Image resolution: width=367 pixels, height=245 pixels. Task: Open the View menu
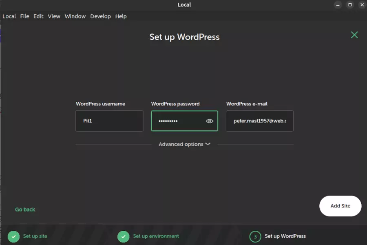[x=54, y=16]
